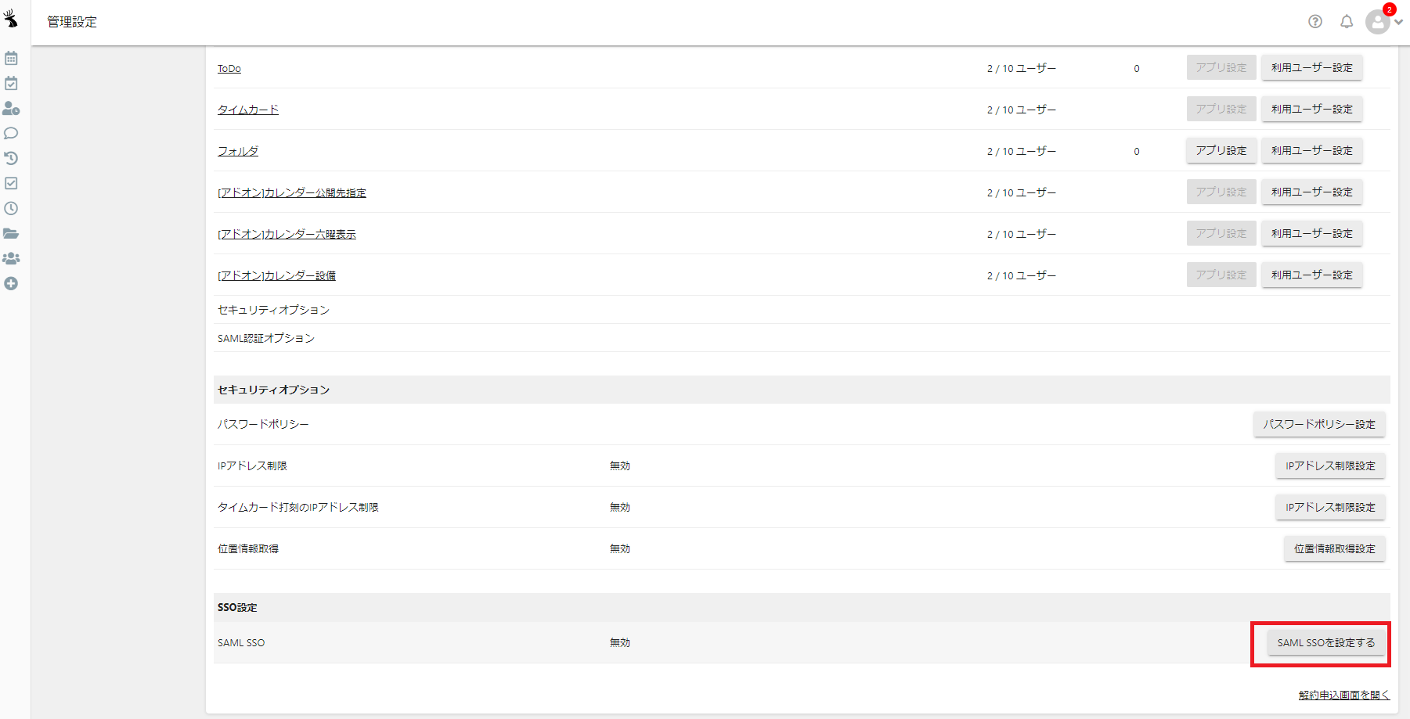1410x719 pixels.
Task: Open the help question mark icon
Action: tap(1315, 22)
